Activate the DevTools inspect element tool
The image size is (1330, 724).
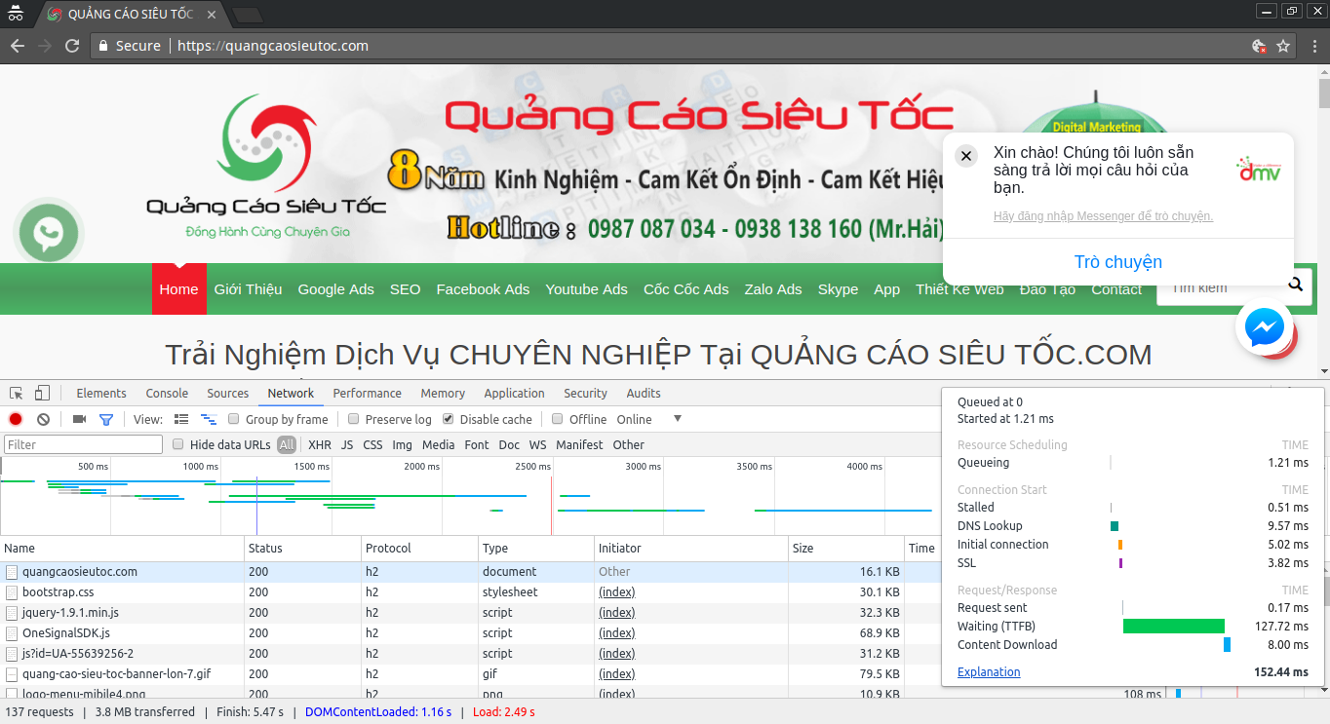point(17,394)
